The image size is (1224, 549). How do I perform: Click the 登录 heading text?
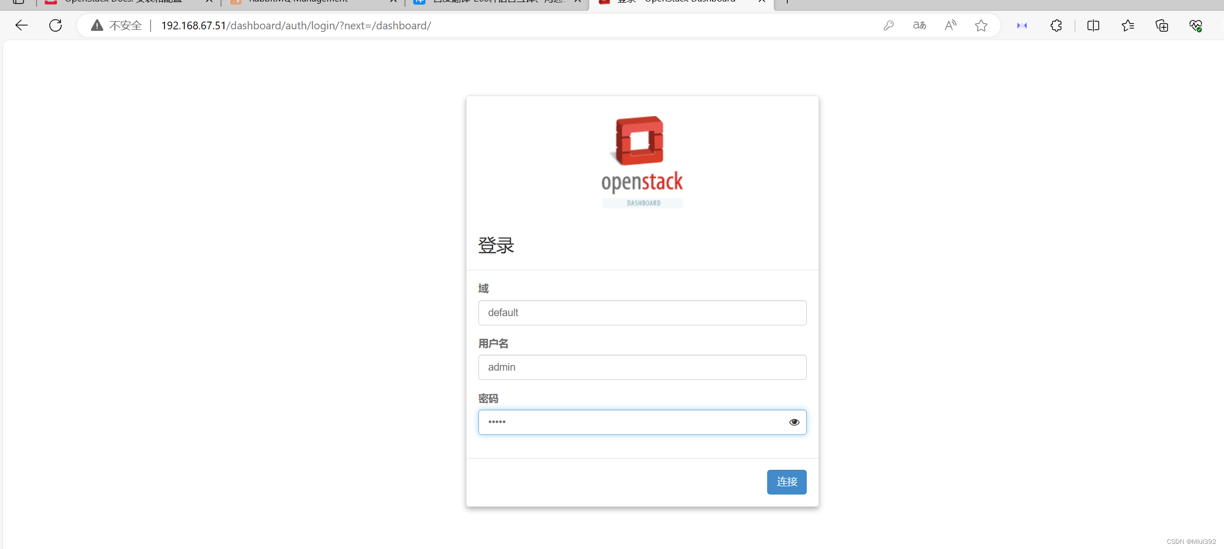(496, 245)
